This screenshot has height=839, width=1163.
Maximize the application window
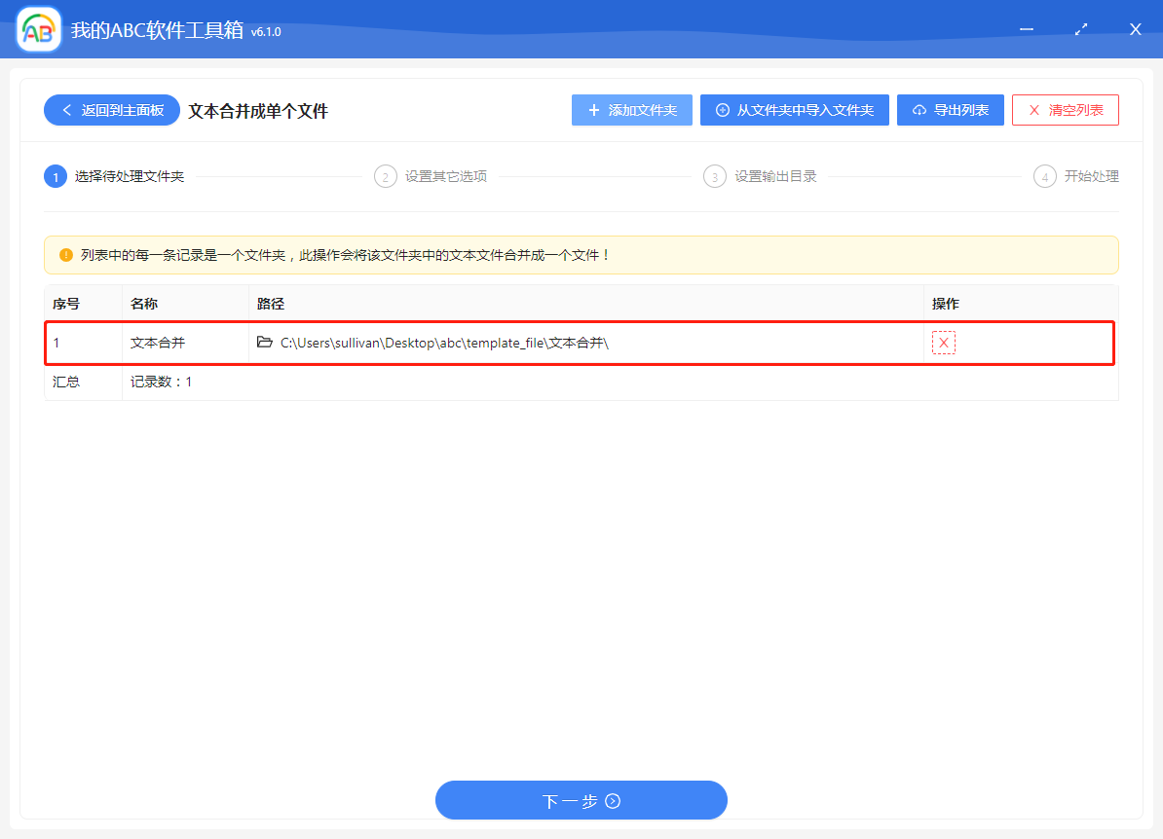coord(1080,30)
